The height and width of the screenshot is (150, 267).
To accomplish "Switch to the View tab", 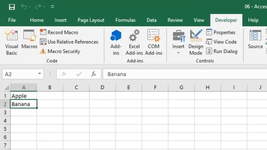I will [199, 20].
